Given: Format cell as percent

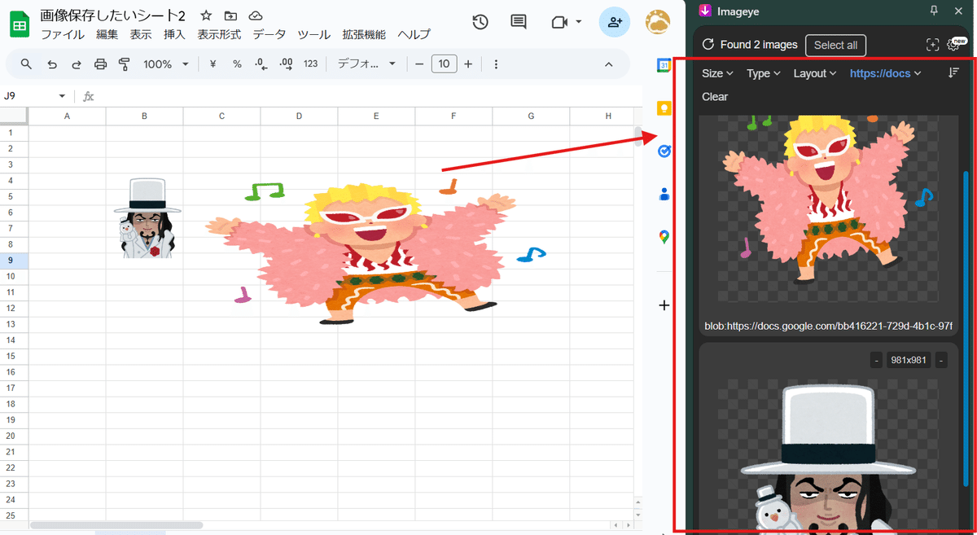Looking at the screenshot, I should tap(237, 64).
